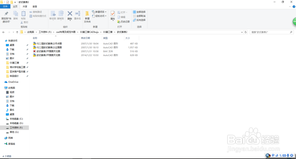Switch to the 主页 Home tab
Image resolution: width=296 pixels, height=159 pixels.
(15, 6)
